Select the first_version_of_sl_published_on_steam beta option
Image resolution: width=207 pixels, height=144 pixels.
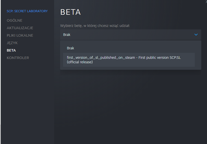click(129, 60)
